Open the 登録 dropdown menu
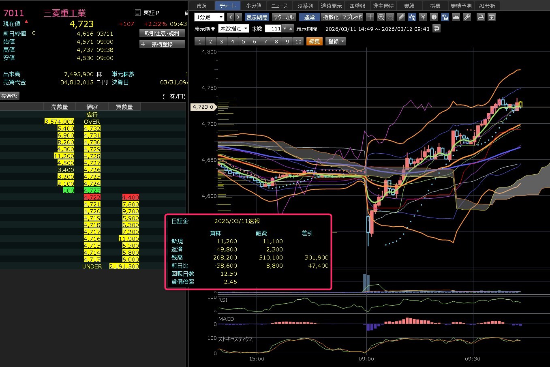 [336, 41]
